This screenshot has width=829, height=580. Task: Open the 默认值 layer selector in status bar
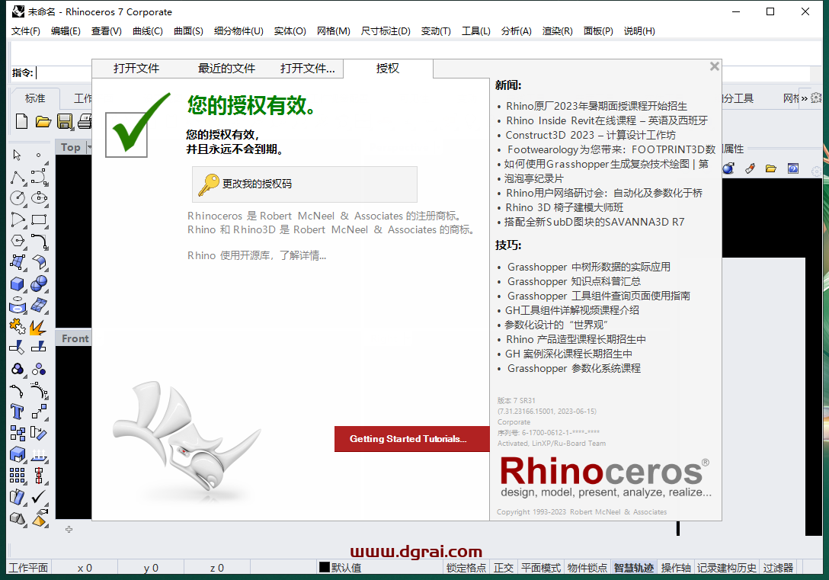[x=346, y=567]
